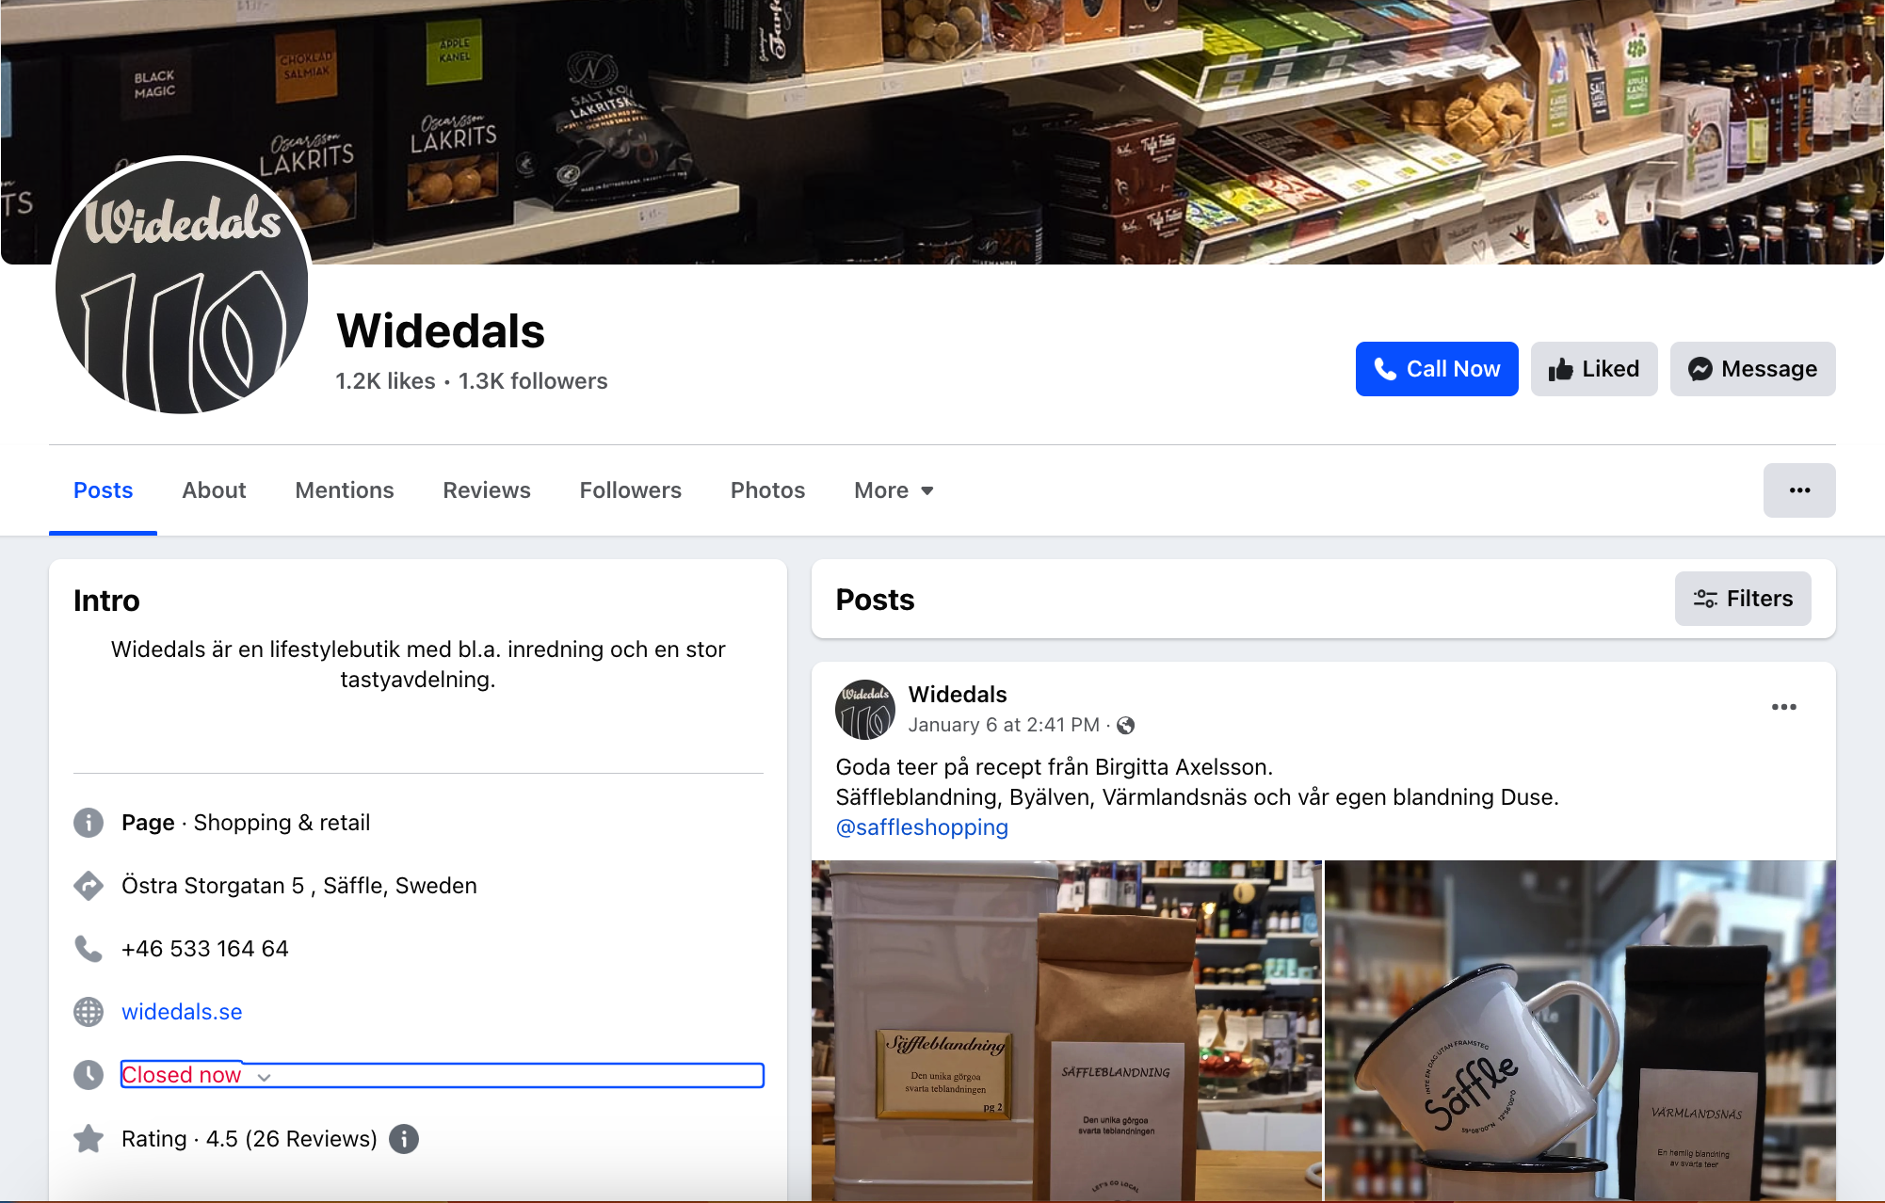Click the Page info icon in Intro

tap(89, 823)
